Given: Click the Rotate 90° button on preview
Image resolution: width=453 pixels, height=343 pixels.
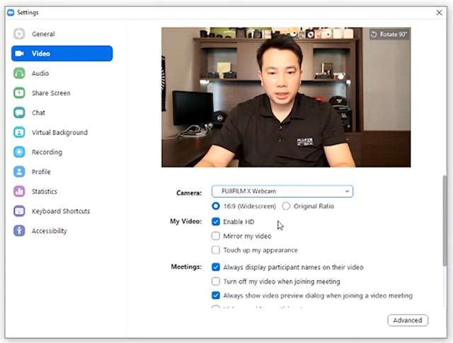Looking at the screenshot, I should 389,34.
